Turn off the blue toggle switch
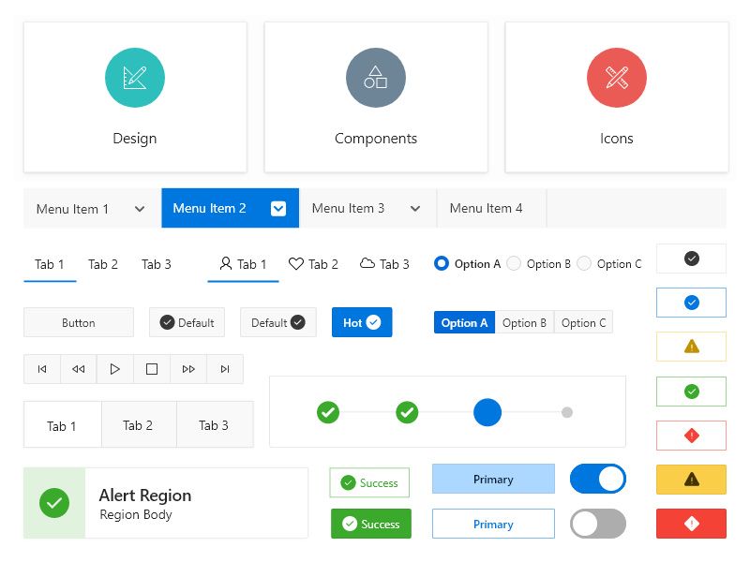 pos(598,479)
